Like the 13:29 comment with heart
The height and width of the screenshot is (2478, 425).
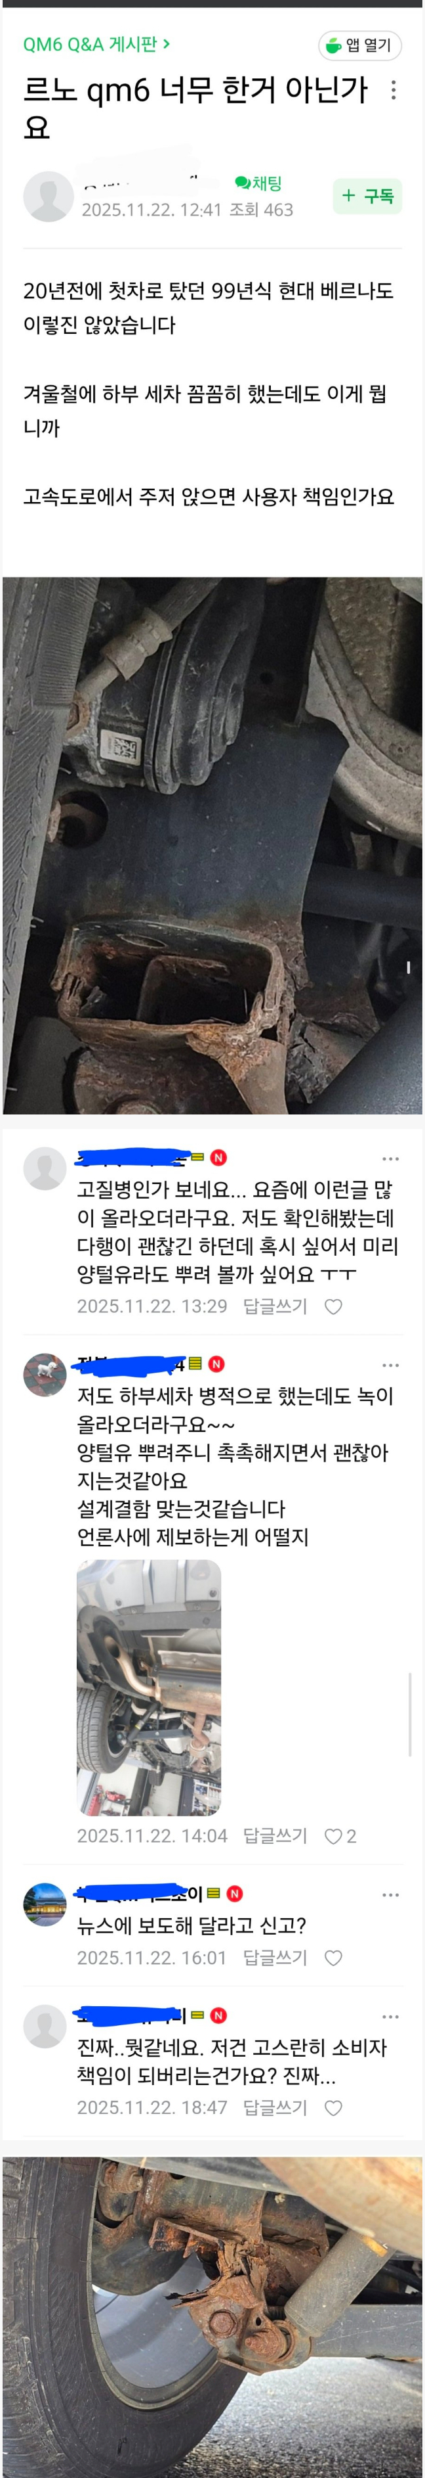point(333,1306)
